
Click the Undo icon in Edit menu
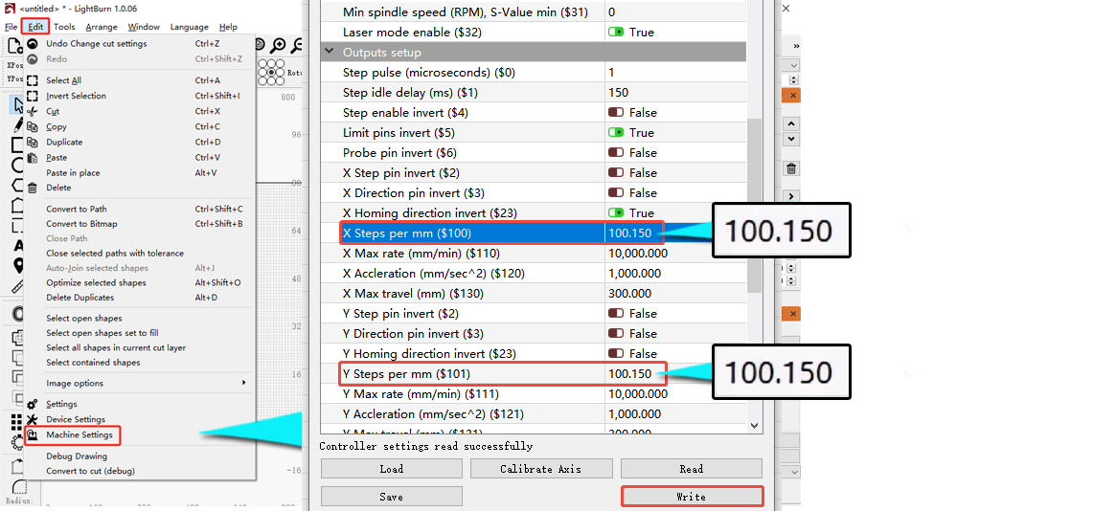coord(32,44)
